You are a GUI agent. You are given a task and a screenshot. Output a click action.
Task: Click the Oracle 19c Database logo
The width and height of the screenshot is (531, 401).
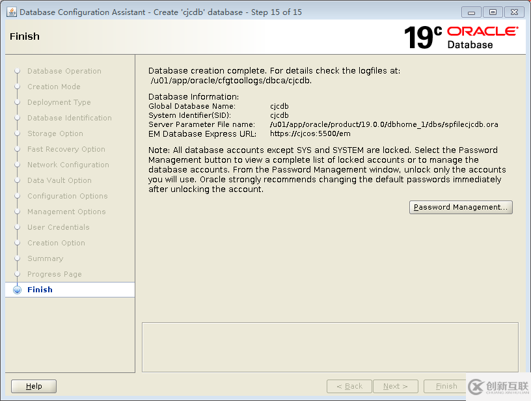[x=461, y=37]
